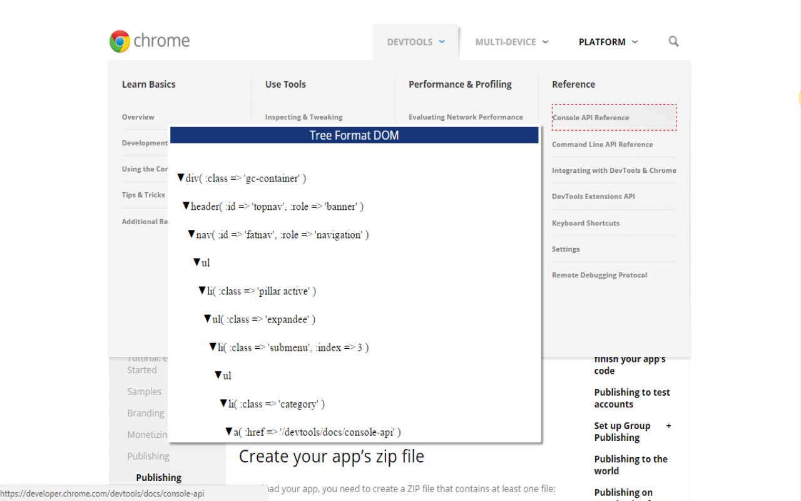Open the search magnifier icon
The width and height of the screenshot is (801, 501).
(673, 41)
